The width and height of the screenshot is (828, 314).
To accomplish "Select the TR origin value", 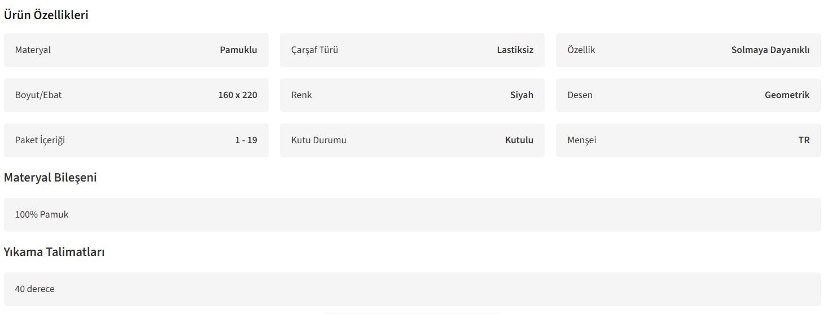I will tap(804, 140).
